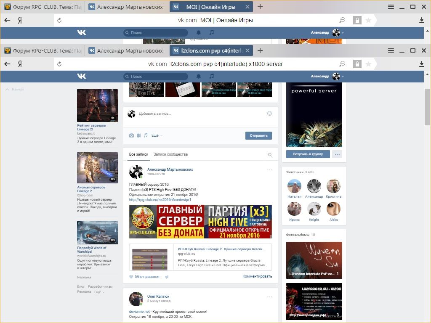This screenshot has width=431, height=323.
Task: Click the lock icon in l2clons address bar
Action: [x=357, y=64]
